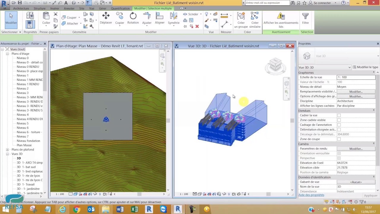Click the light bulb hide icon in Vue panel

coord(207,15)
